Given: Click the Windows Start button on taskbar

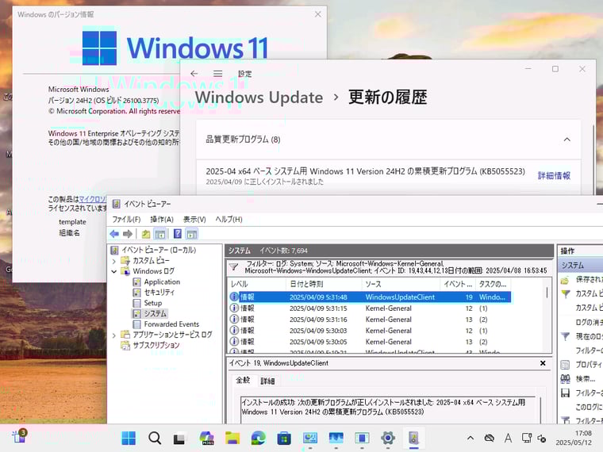Looking at the screenshot, I should click(x=128, y=438).
